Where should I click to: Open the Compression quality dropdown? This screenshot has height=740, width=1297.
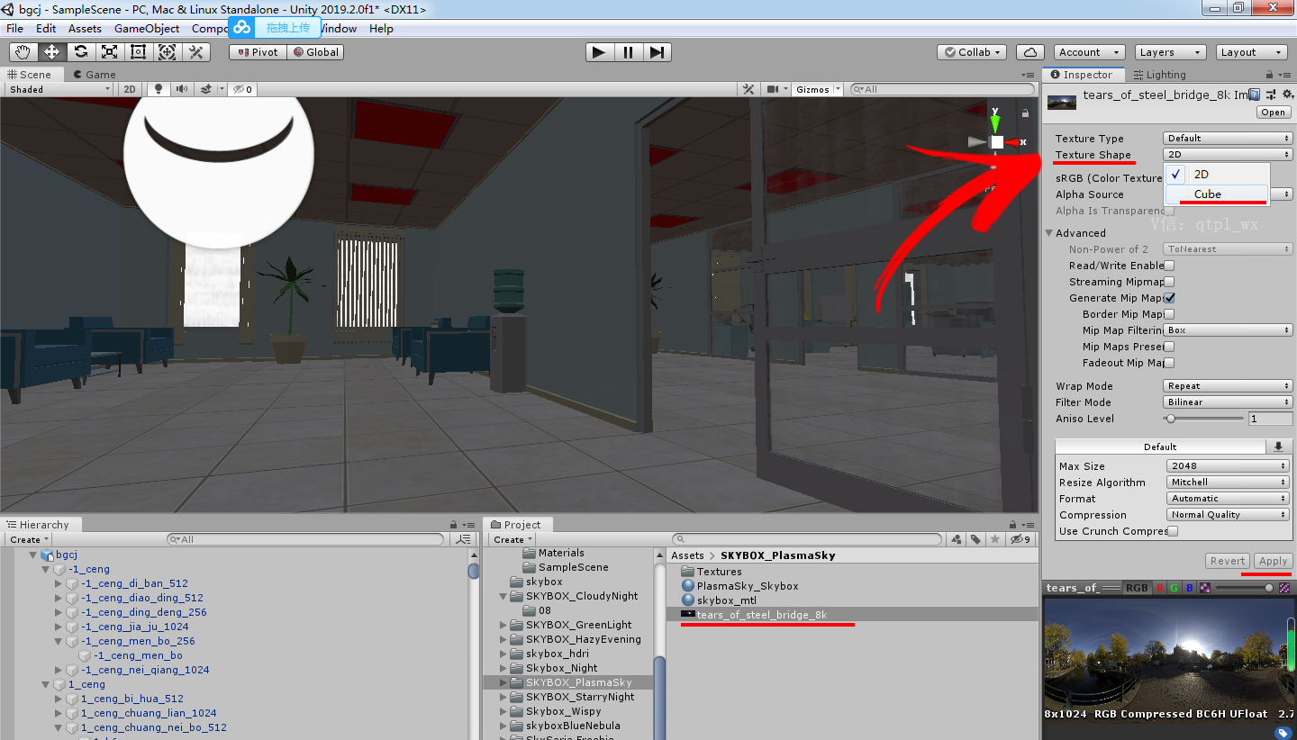[1228, 515]
